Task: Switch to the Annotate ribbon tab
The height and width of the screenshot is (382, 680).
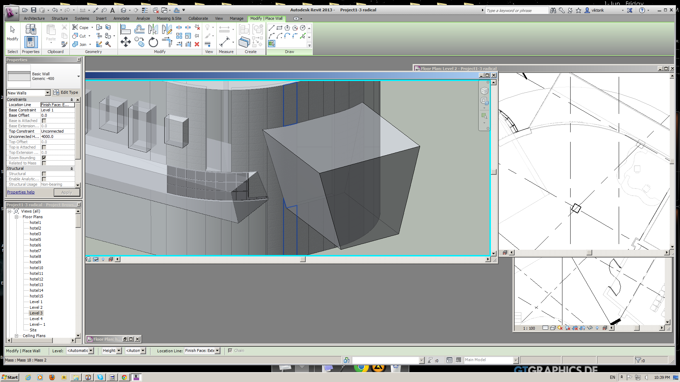Action: click(x=121, y=18)
